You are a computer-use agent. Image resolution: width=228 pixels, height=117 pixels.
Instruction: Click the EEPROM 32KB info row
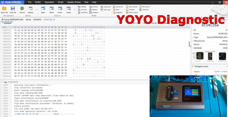(210, 48)
